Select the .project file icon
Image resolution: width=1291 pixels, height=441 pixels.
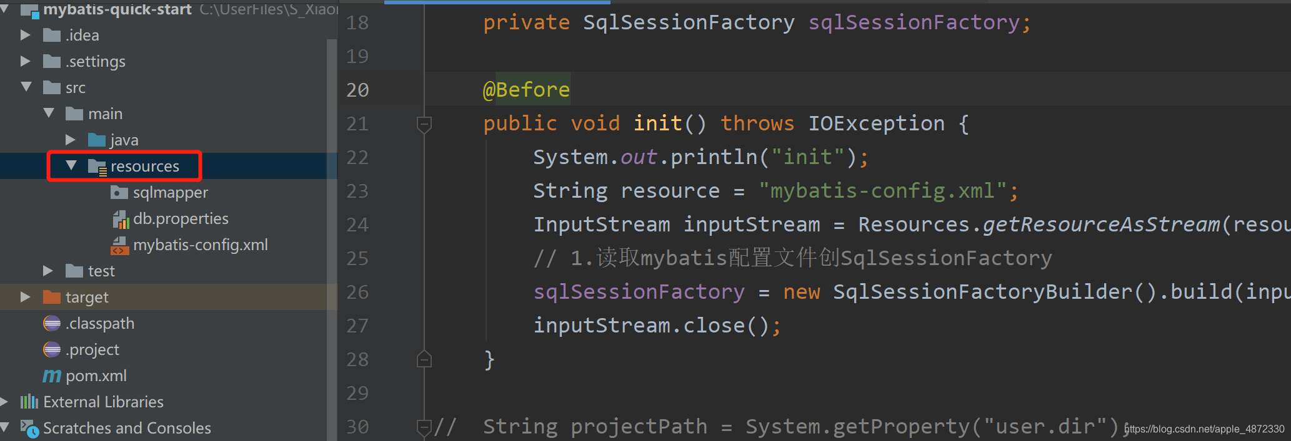pos(52,349)
